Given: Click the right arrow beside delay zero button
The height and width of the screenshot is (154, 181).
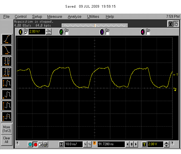Looking at the screenshot, I should tap(136, 144).
